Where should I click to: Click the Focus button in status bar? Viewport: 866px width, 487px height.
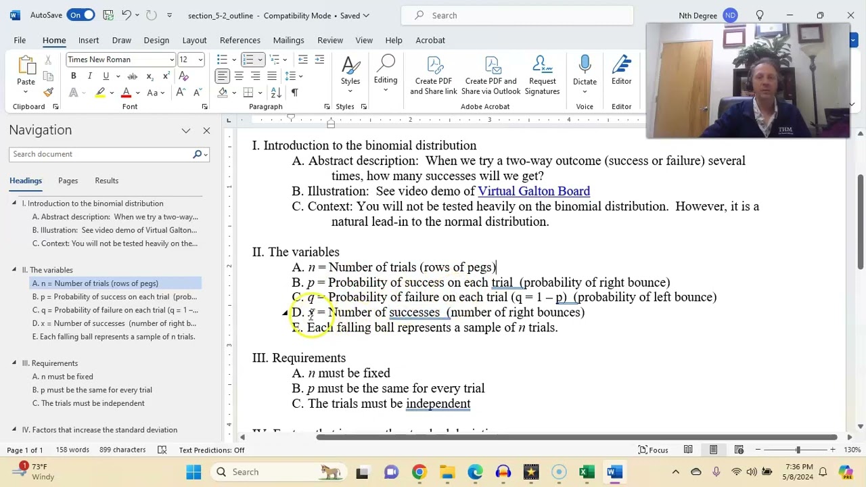(x=652, y=450)
